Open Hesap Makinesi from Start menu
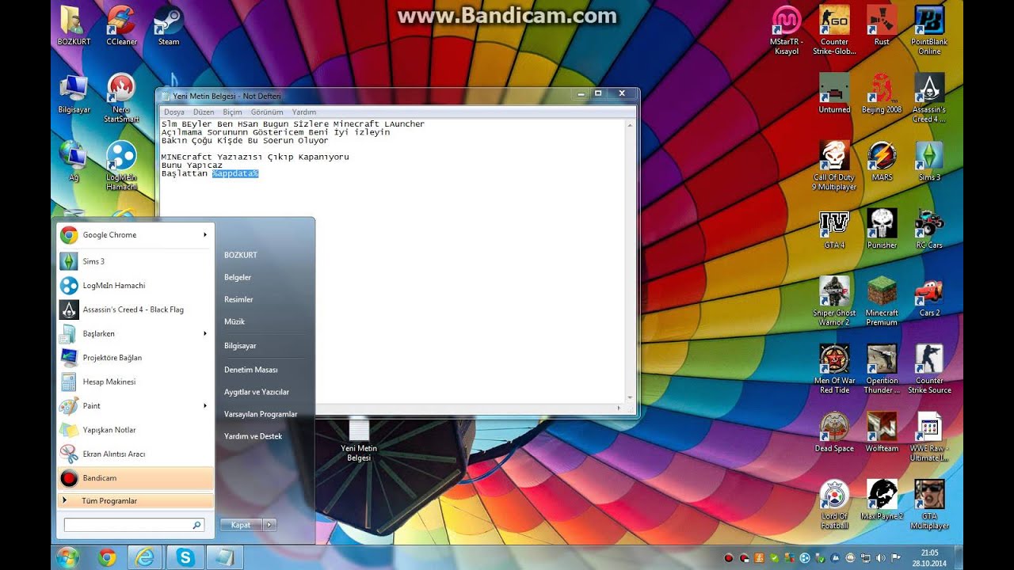Viewport: 1014px width, 570px height. point(136,382)
